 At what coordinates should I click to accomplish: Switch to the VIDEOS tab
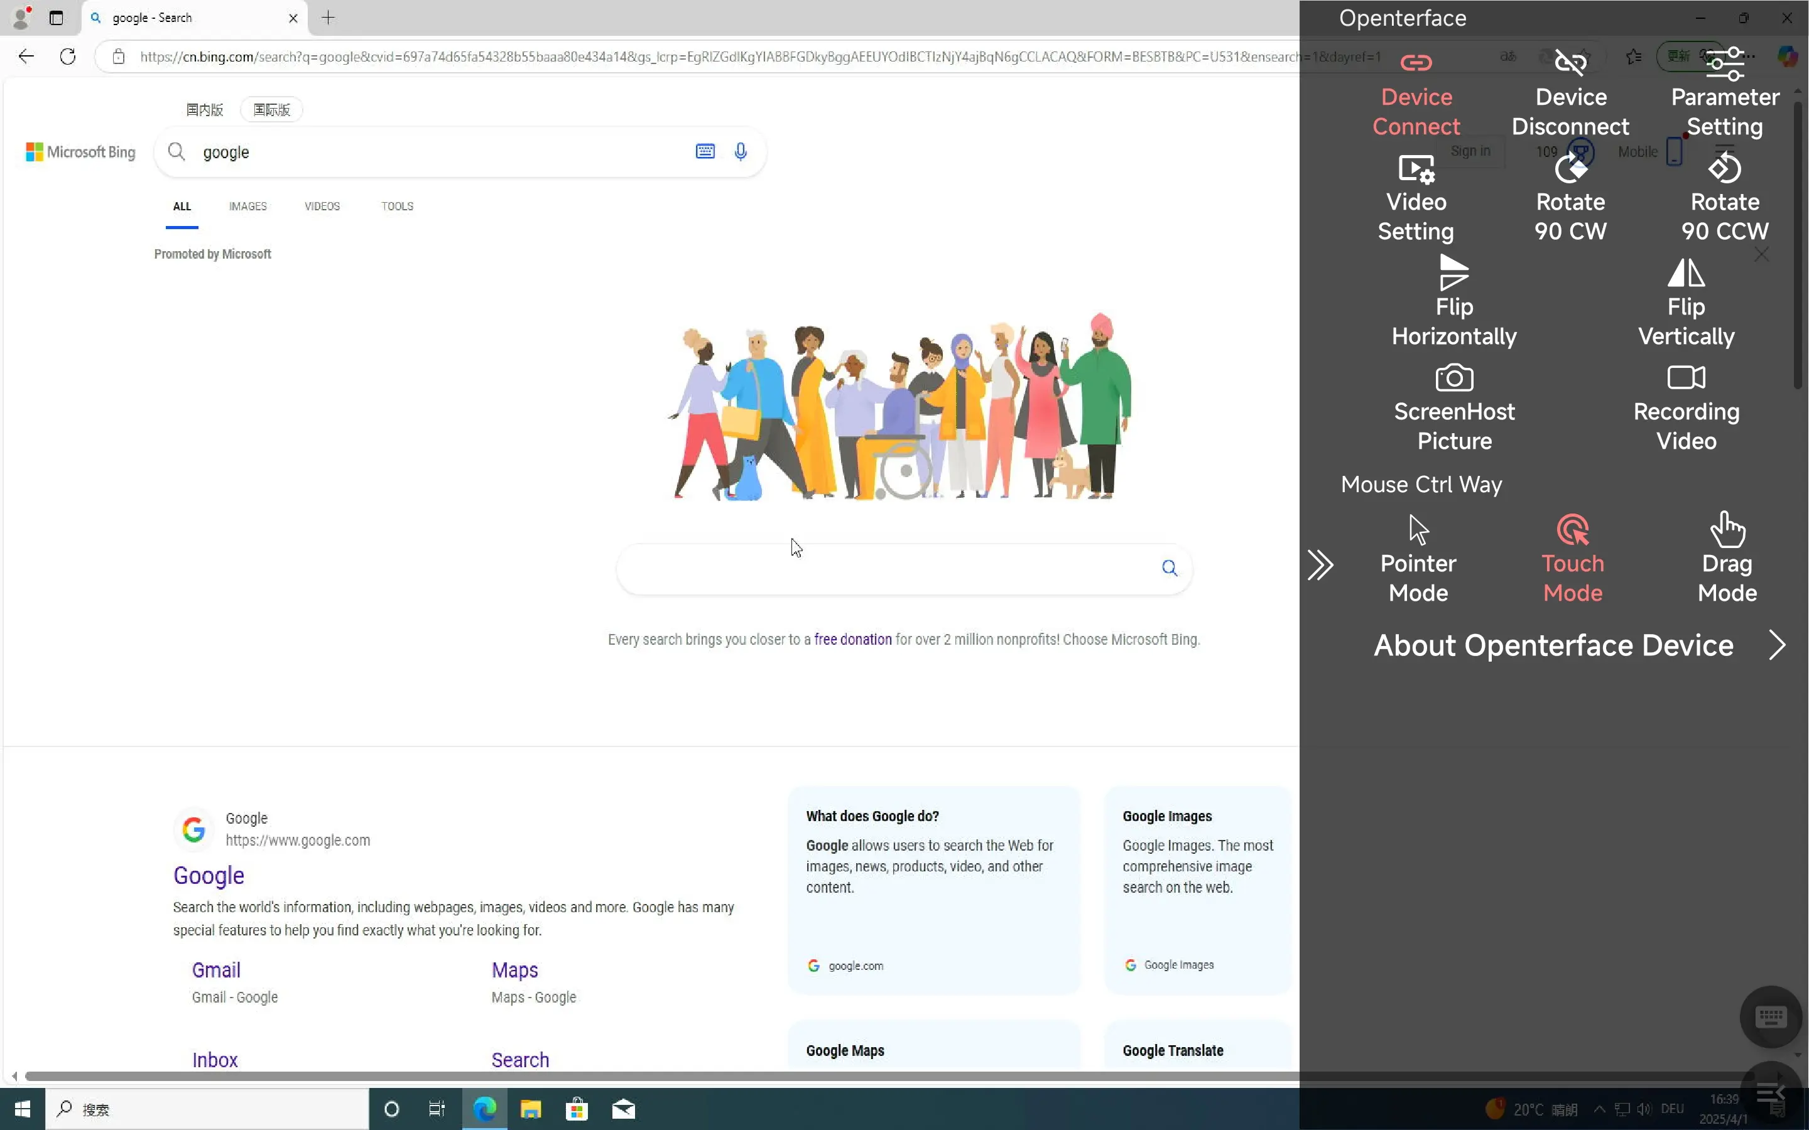tap(322, 207)
